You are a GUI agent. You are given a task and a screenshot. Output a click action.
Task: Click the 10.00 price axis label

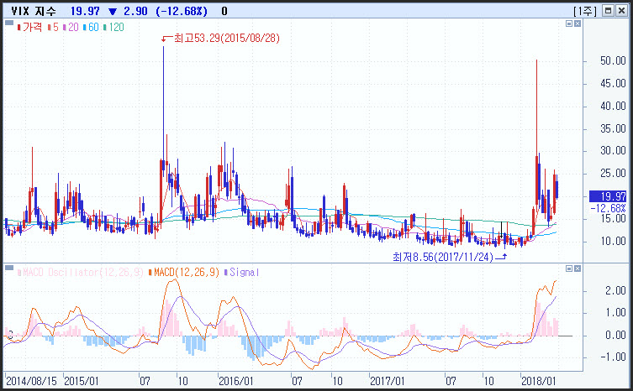click(x=613, y=241)
